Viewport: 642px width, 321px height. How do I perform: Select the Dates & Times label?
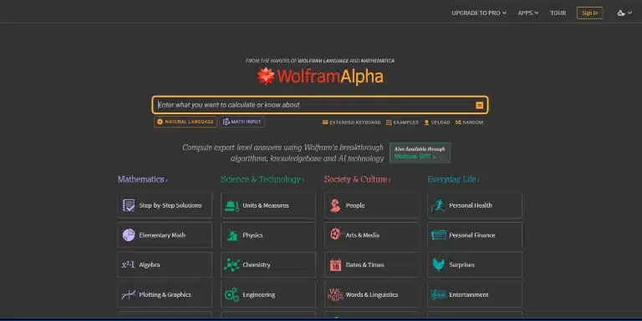click(364, 264)
